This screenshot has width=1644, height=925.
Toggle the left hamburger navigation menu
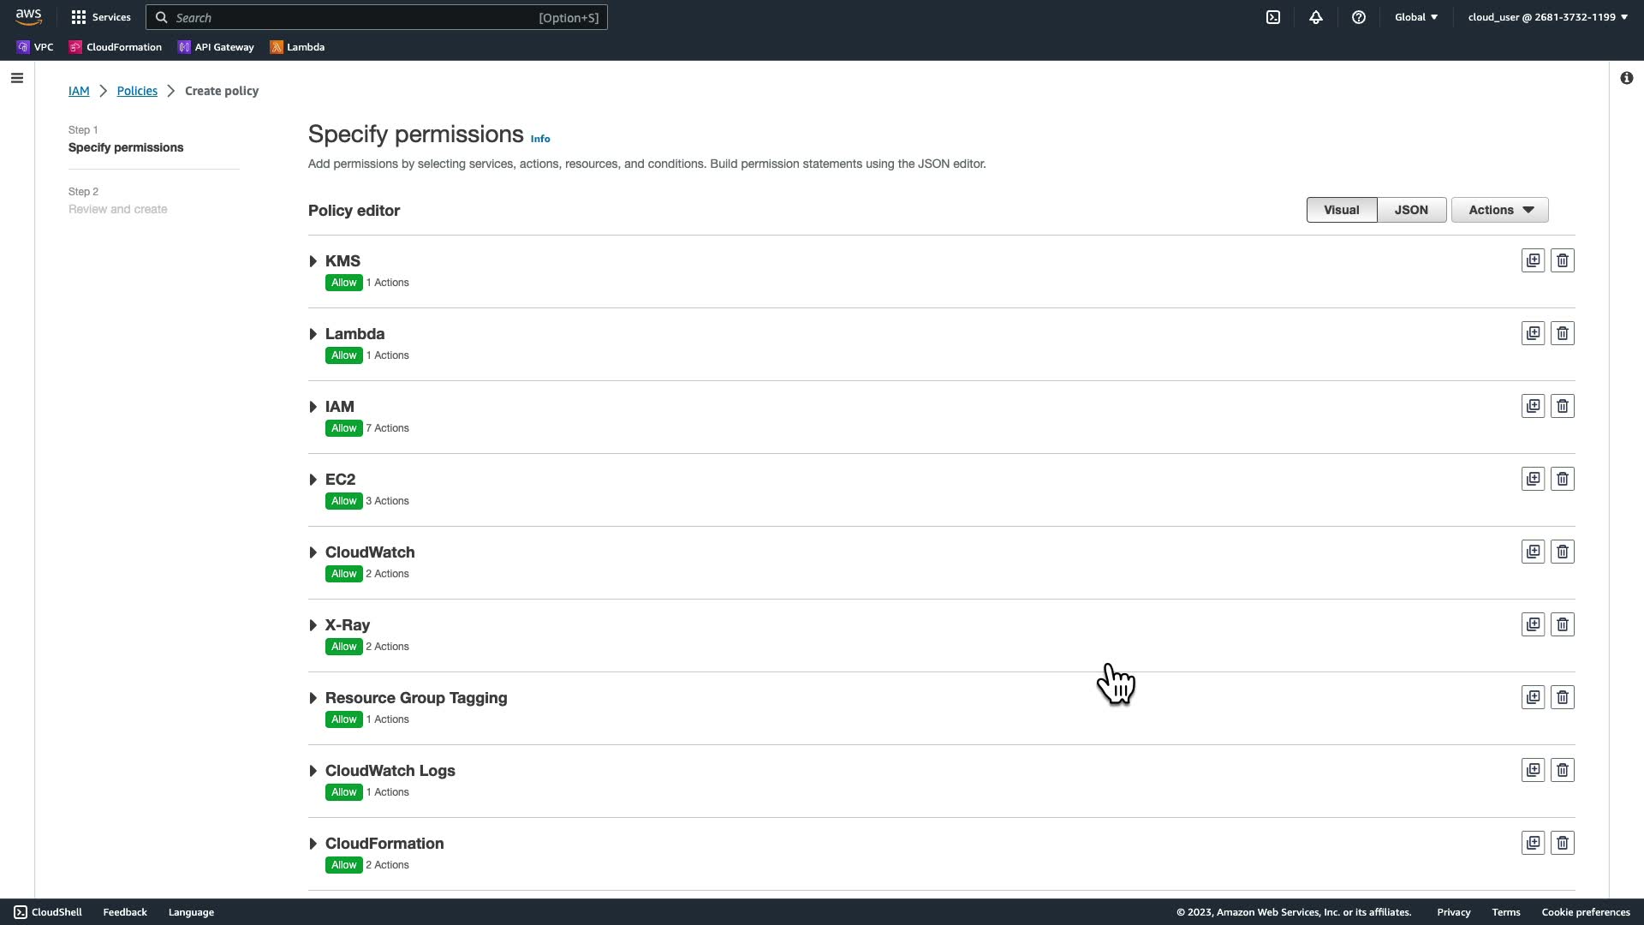coord(17,78)
